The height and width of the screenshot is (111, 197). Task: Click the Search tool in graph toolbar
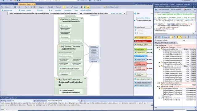pyautogui.click(x=74, y=7)
